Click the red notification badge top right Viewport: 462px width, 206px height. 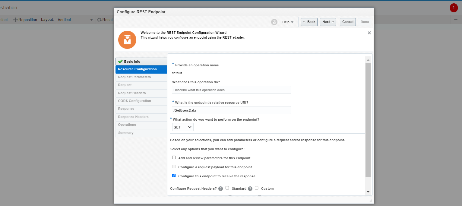click(x=454, y=8)
